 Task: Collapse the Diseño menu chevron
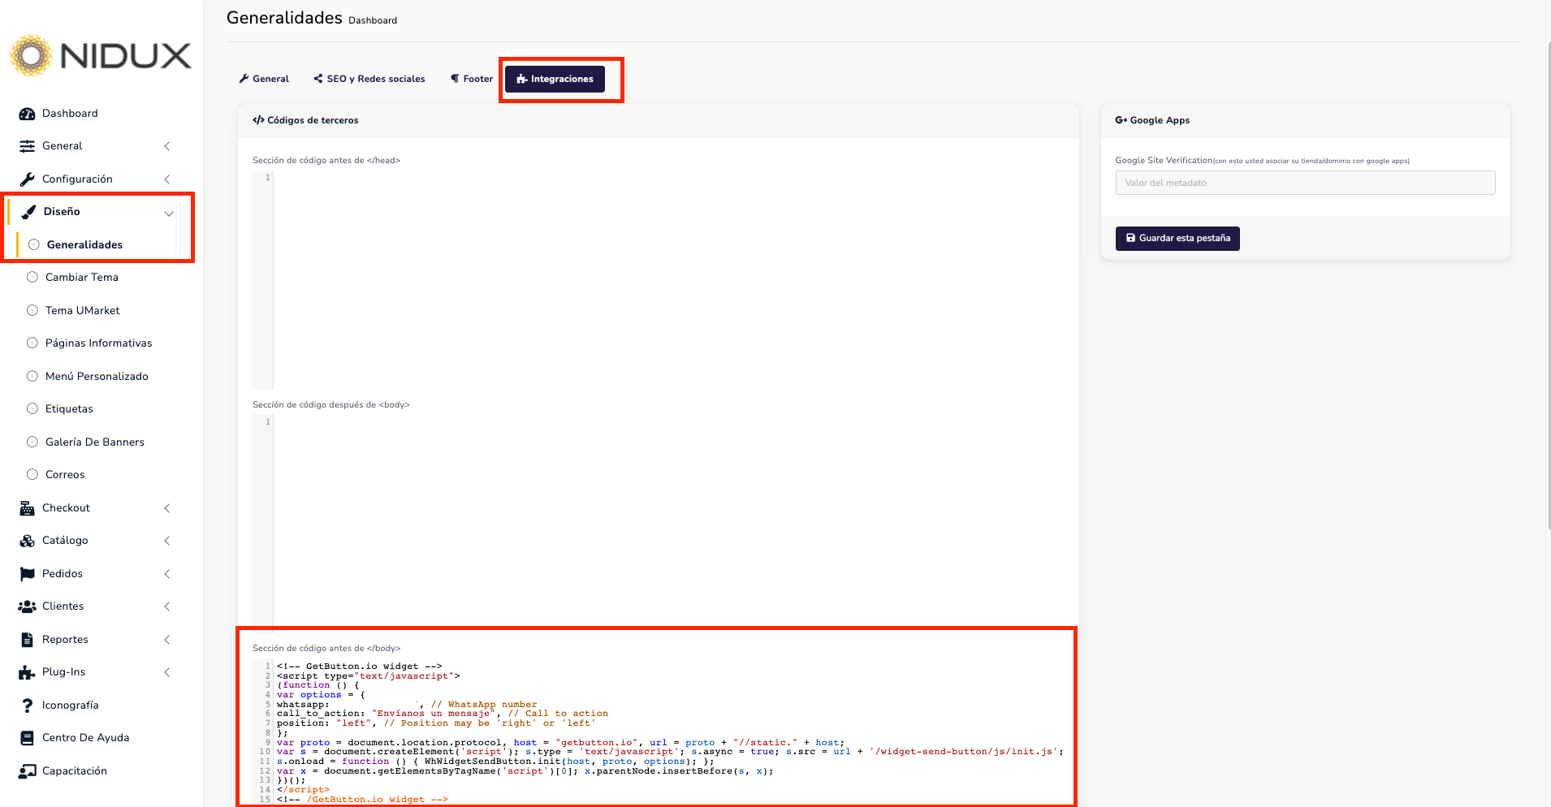point(169,214)
